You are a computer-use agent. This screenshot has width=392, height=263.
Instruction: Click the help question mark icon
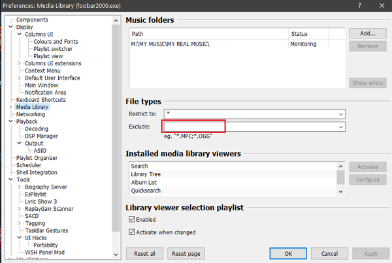[359, 6]
